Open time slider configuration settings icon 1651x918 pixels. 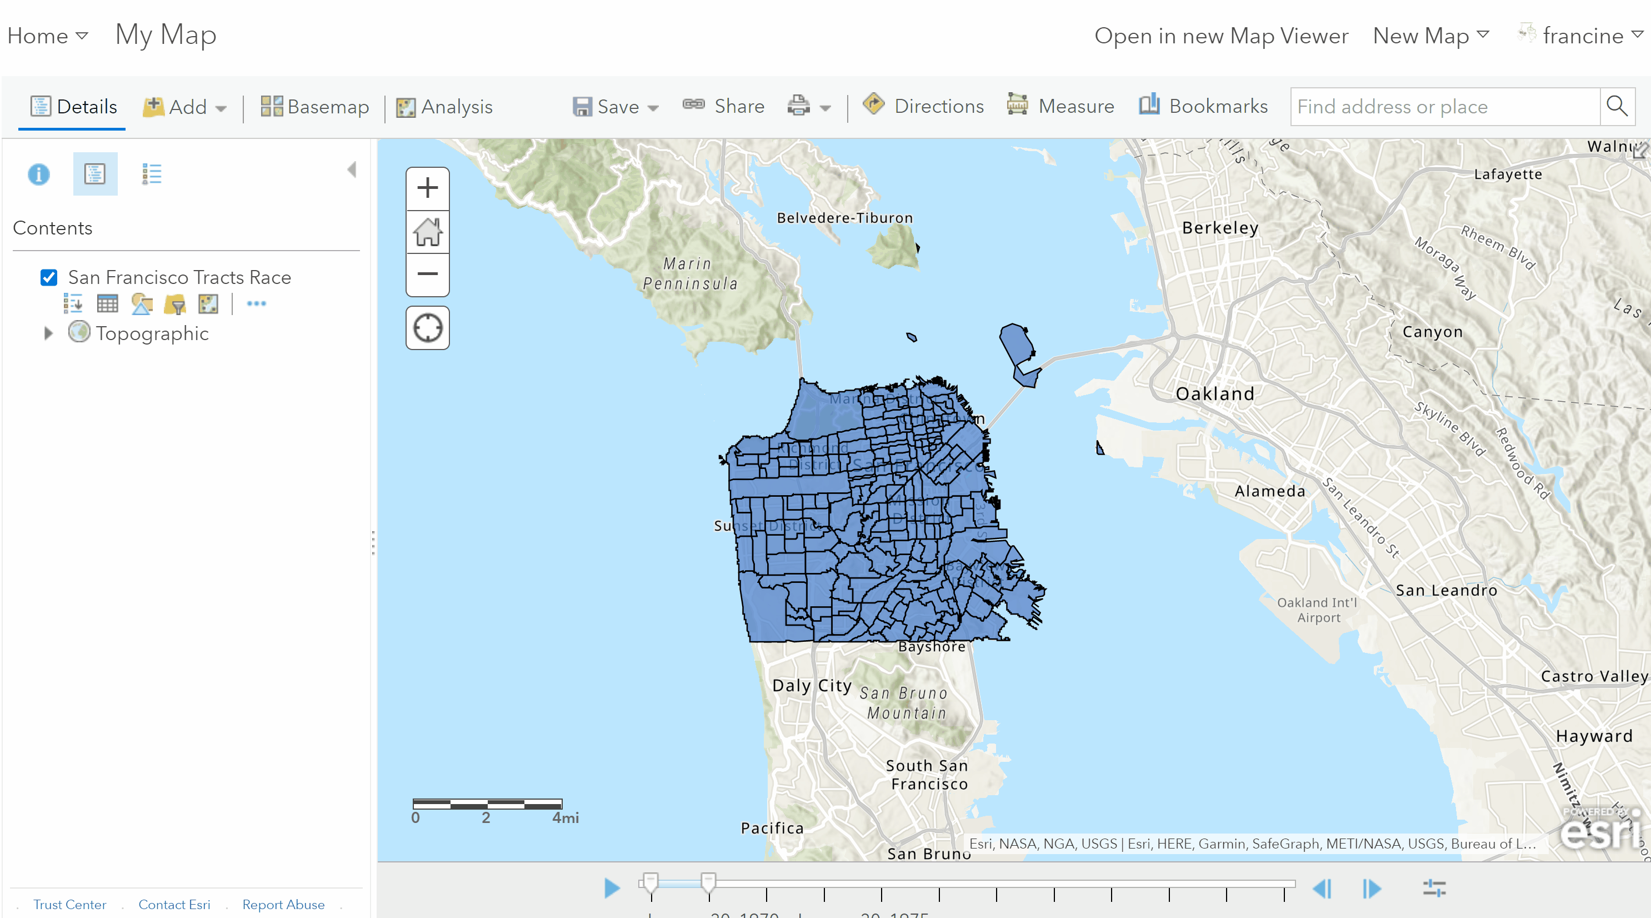click(x=1434, y=888)
